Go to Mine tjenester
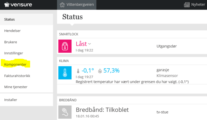207x120 pixels. coord(16,87)
